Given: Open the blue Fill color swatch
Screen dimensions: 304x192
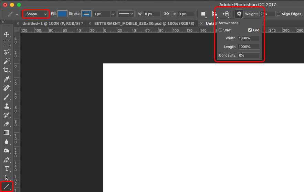Looking at the screenshot, I should 62,14.
